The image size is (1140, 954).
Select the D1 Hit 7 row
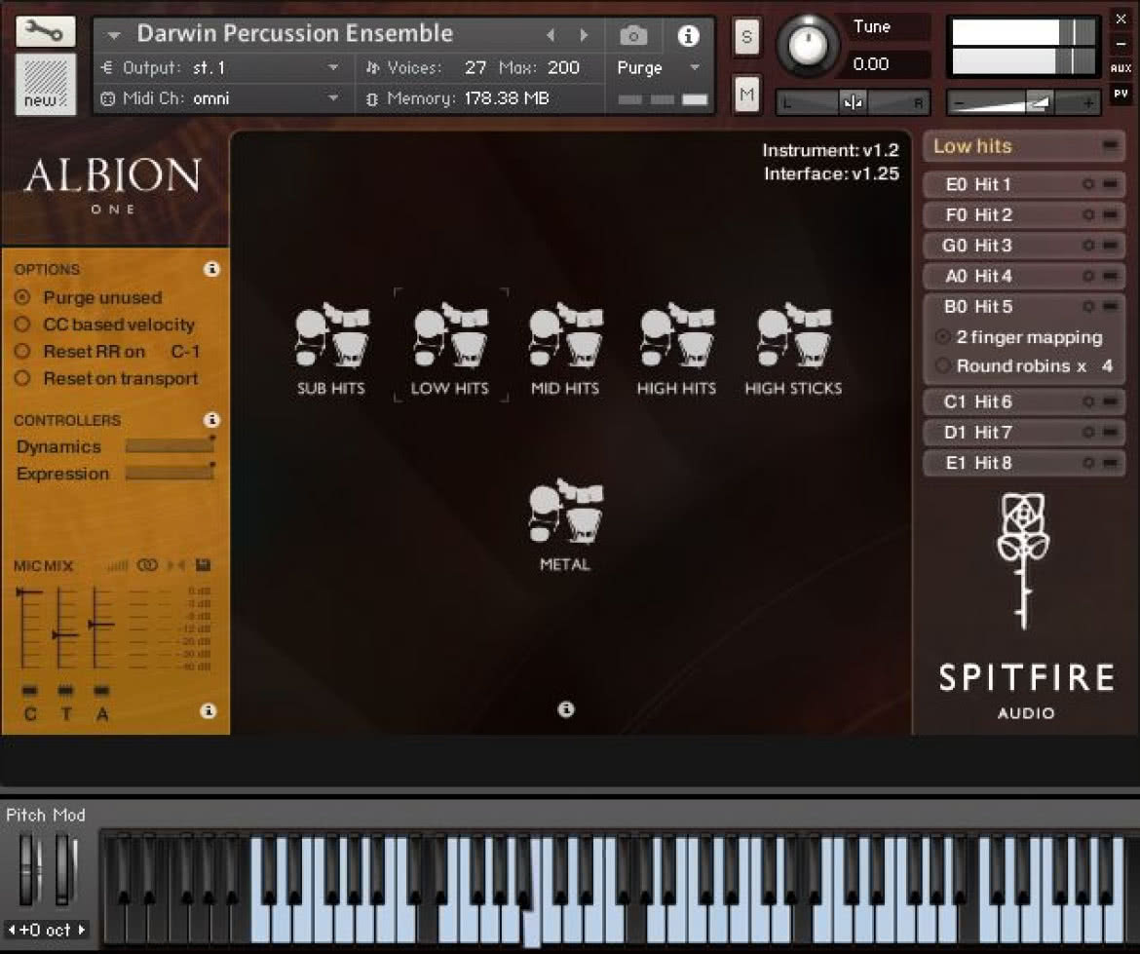[1024, 432]
